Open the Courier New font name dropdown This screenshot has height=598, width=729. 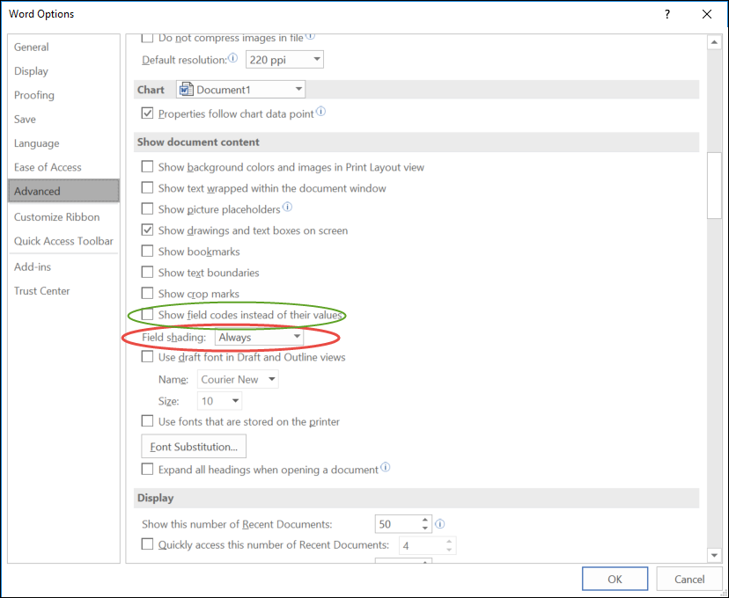[x=271, y=380]
